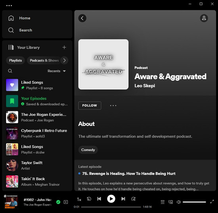
Task: Collapse Your Library with its icon
Action: point(11,47)
